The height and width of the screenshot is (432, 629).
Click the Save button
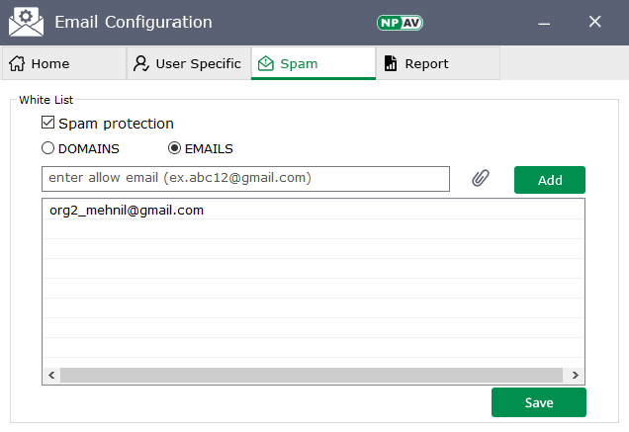pos(539,402)
